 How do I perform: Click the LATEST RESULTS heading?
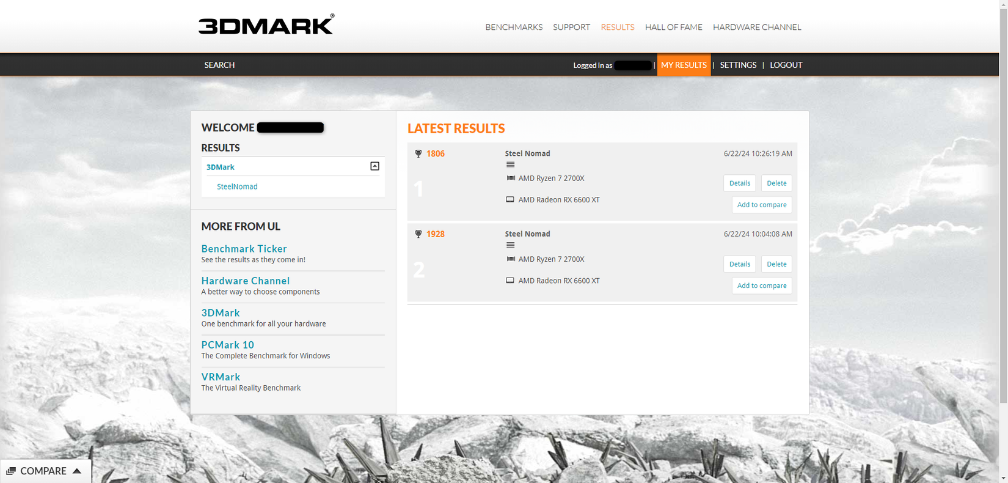click(x=456, y=128)
